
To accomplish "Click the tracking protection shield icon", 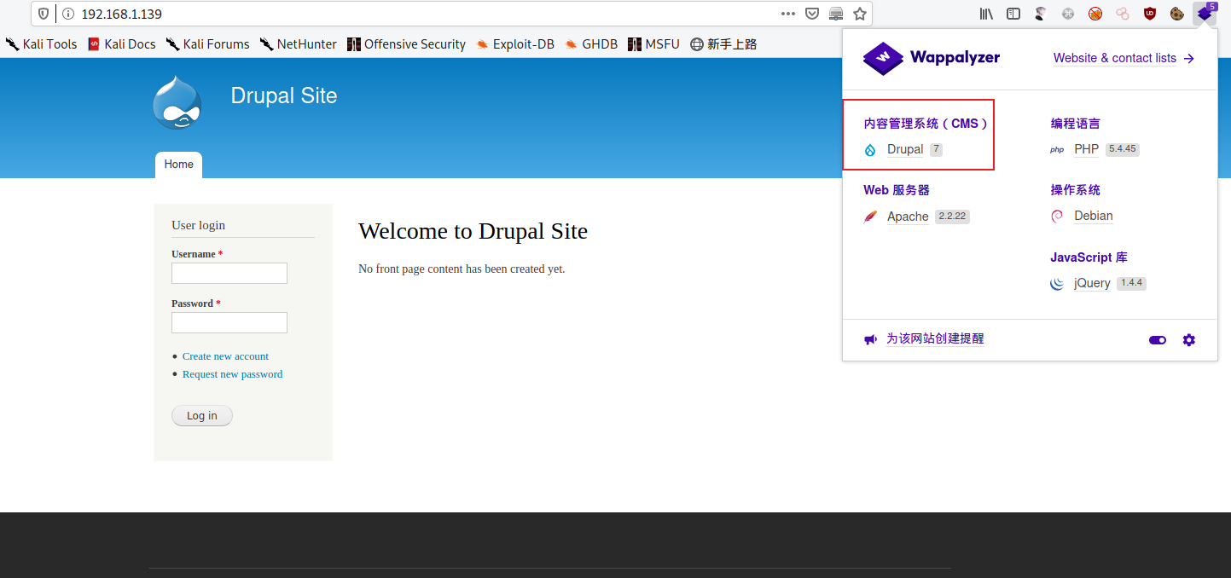I will click(x=44, y=14).
